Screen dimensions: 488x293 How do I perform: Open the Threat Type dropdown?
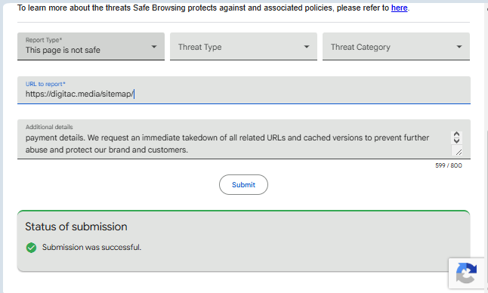[x=243, y=46]
